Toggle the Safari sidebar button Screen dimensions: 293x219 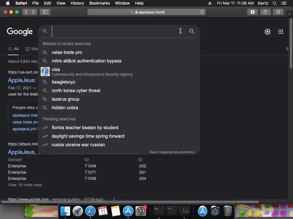[x=45, y=12]
